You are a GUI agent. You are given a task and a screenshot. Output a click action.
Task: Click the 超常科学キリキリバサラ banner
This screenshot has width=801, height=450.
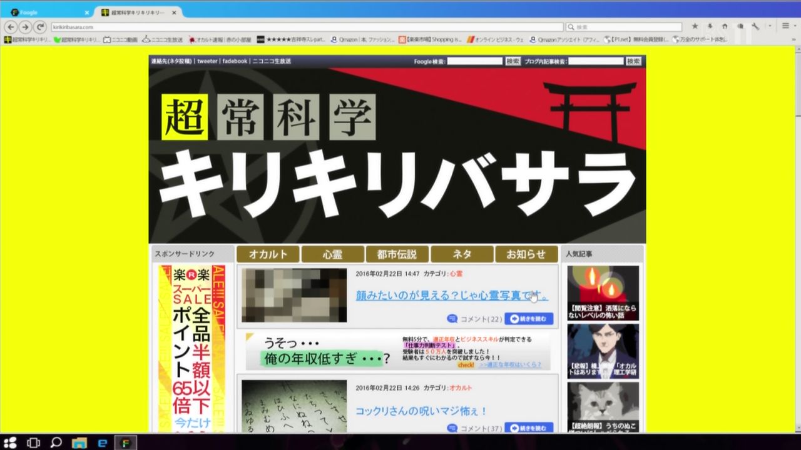click(x=397, y=156)
